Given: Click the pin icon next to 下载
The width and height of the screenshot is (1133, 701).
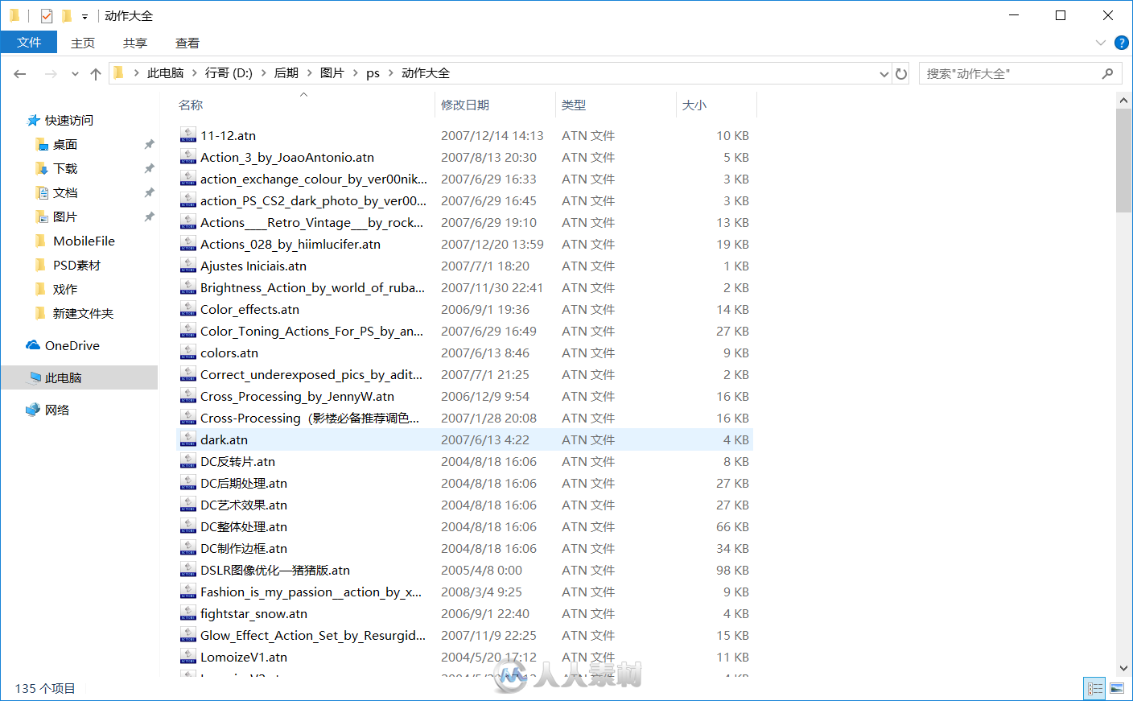Looking at the screenshot, I should pos(149,169).
